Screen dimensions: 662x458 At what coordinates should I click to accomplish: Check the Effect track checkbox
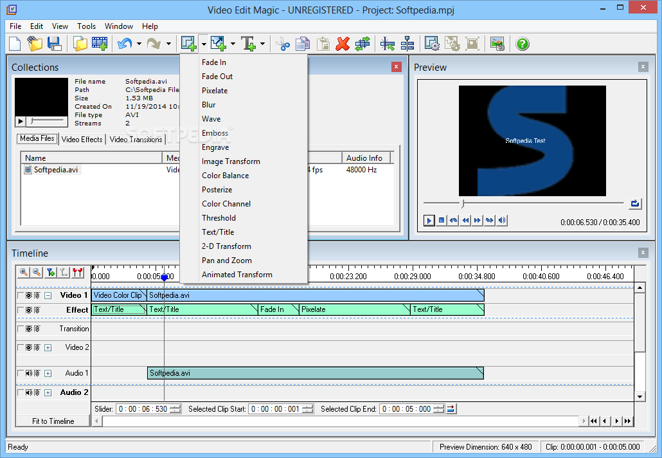point(21,310)
